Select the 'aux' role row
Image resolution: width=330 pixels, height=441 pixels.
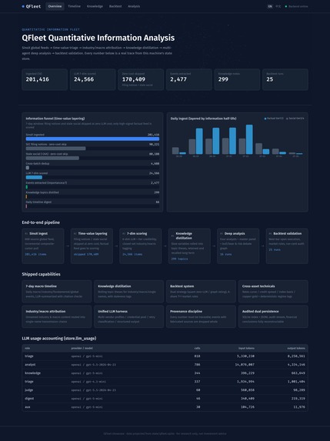pos(165,407)
